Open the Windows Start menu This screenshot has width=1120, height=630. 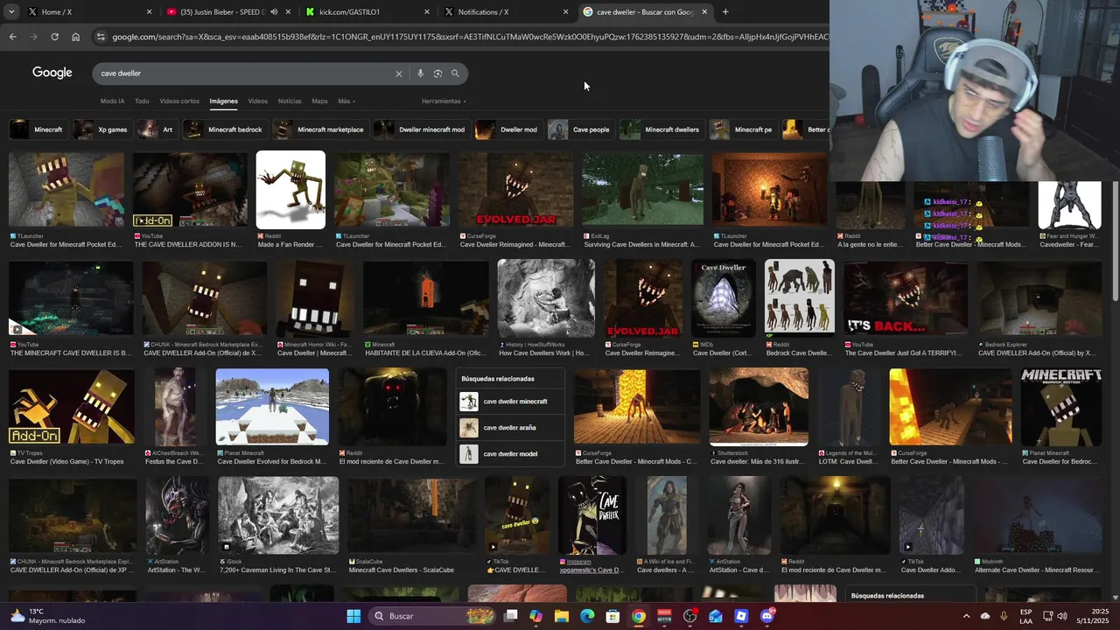pos(353,616)
